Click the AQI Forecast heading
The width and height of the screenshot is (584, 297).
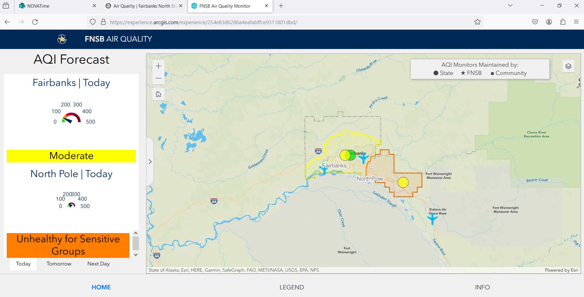pos(71,59)
